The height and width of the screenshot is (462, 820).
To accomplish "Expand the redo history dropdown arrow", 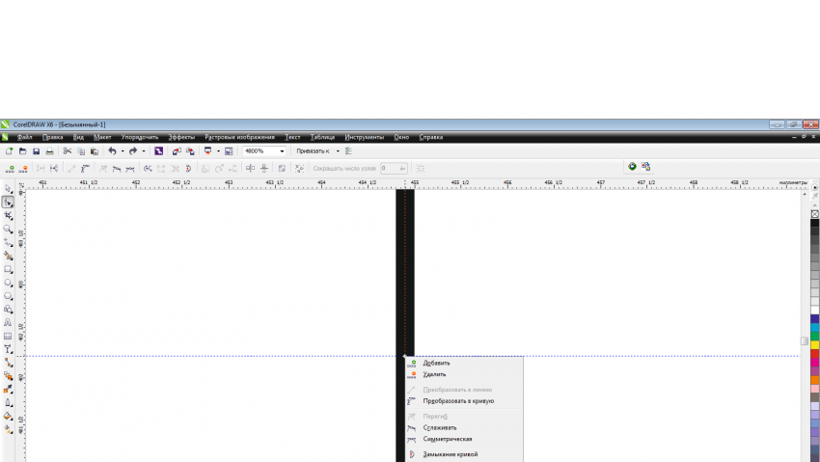I will [x=144, y=151].
